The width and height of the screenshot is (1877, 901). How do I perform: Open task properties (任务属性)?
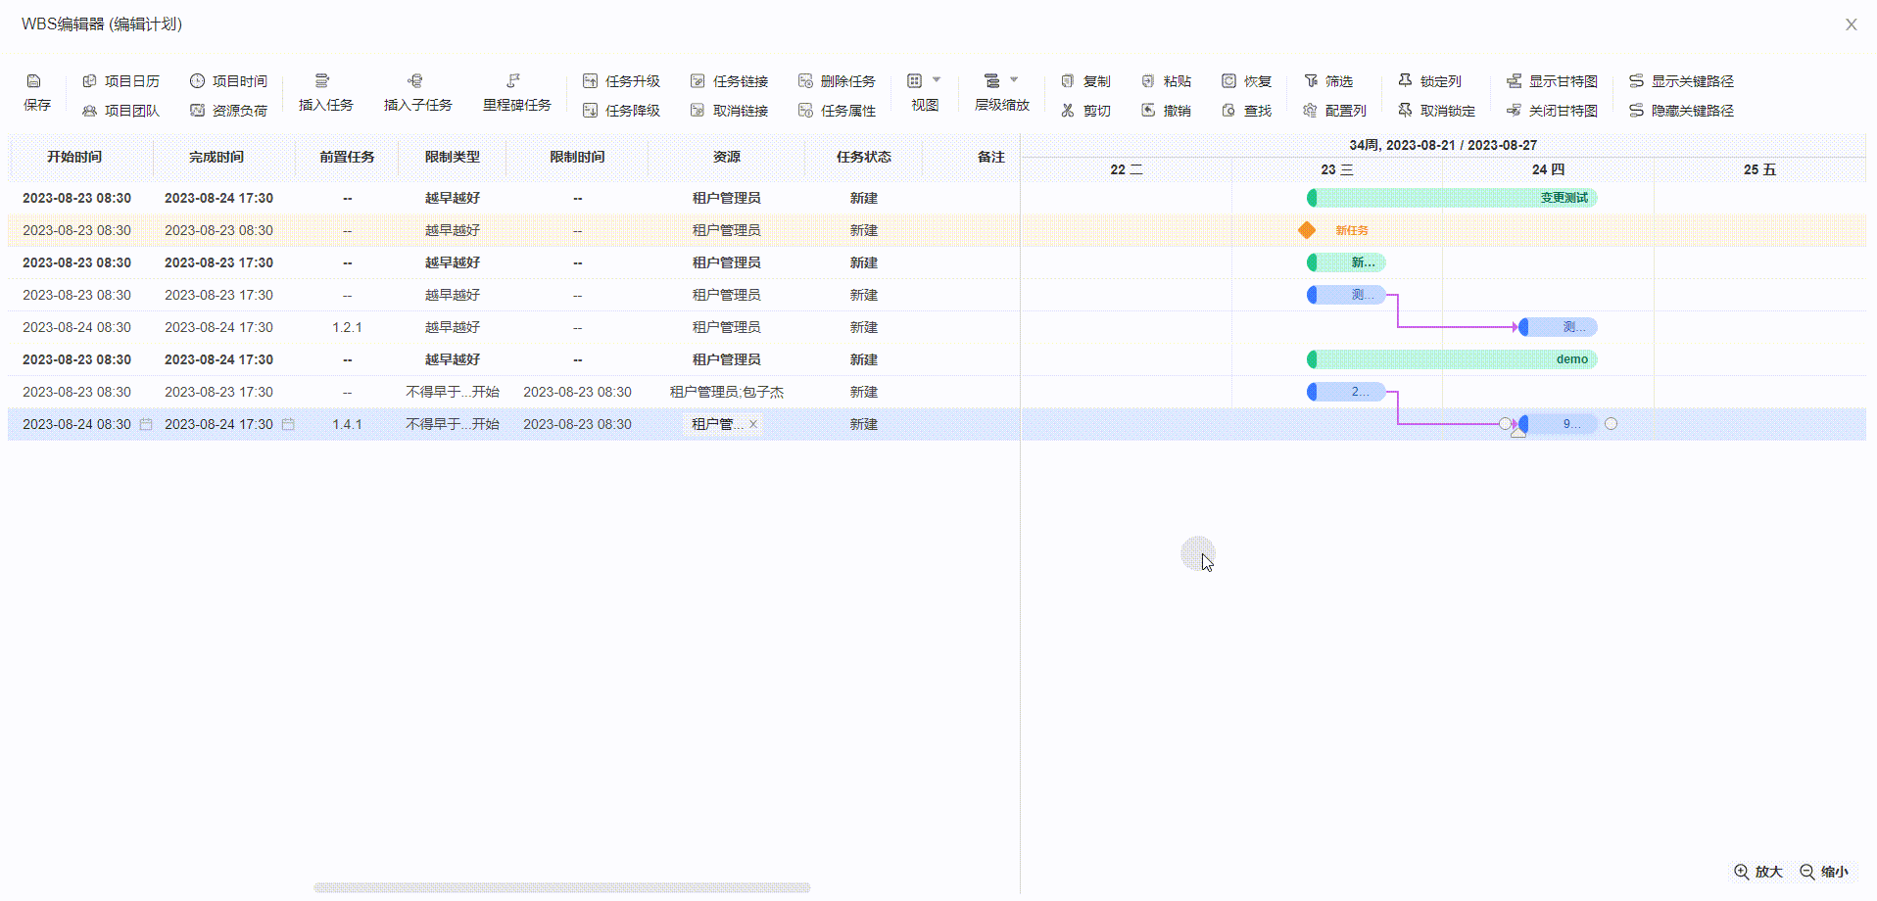click(x=837, y=111)
